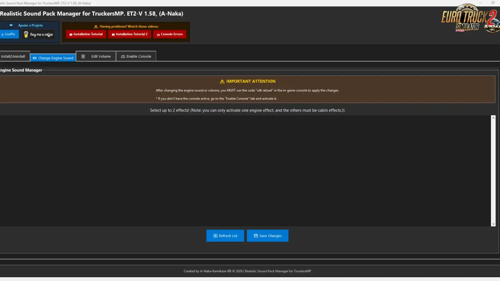
Task: Click the blue heart icon beside Apoiar o Projeto
Action: pyautogui.click(x=11, y=25)
